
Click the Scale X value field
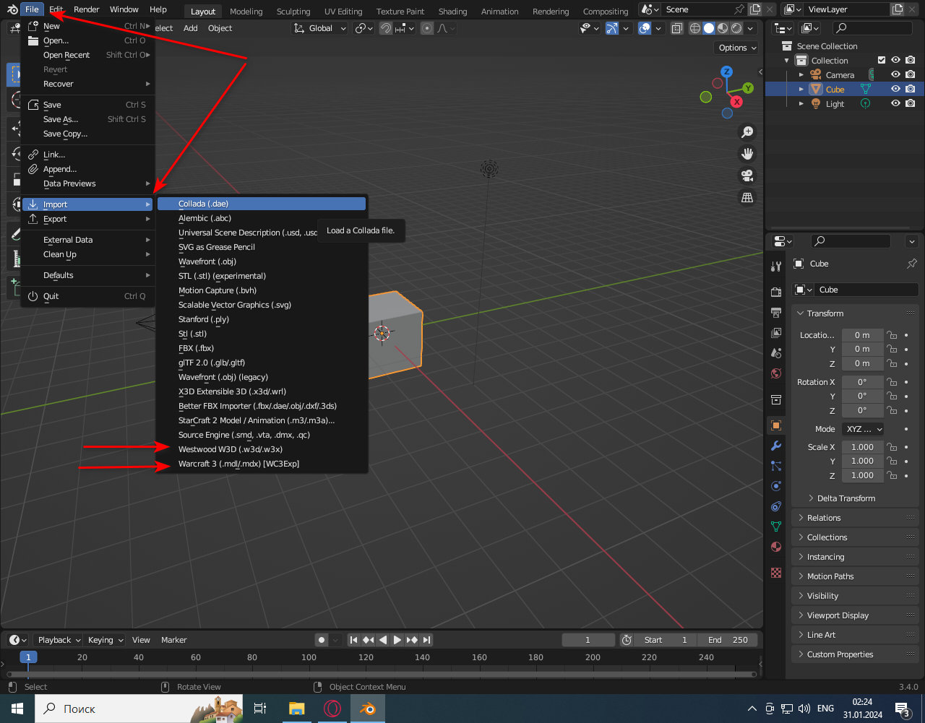click(862, 447)
